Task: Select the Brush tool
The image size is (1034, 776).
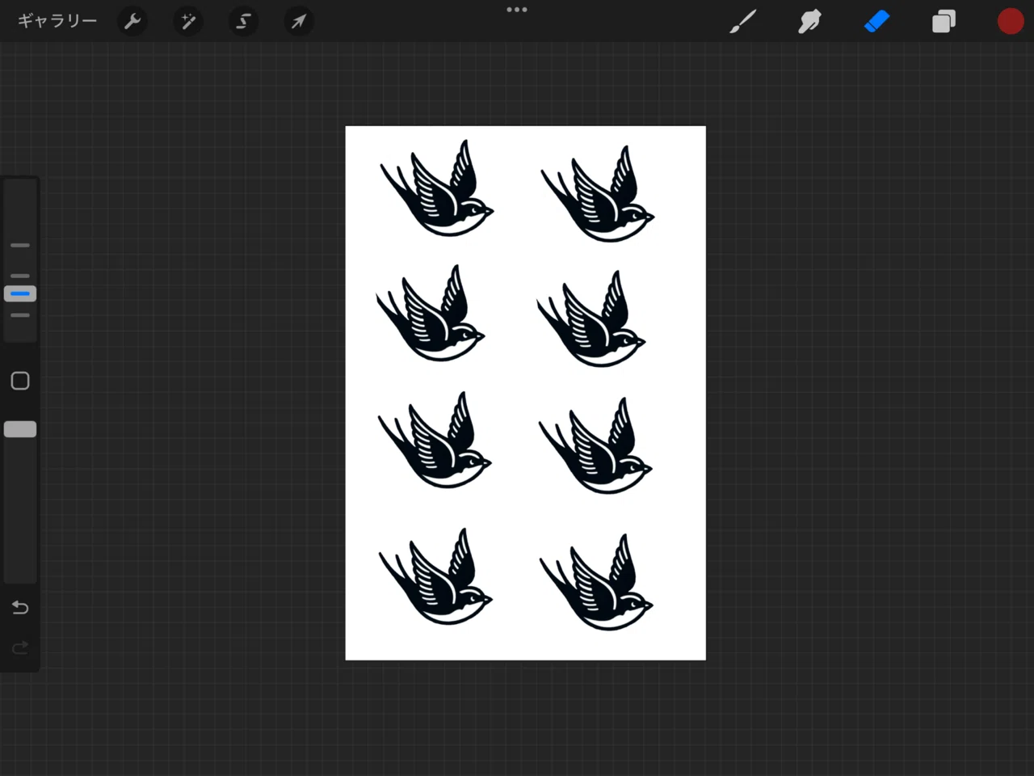Action: [x=742, y=22]
